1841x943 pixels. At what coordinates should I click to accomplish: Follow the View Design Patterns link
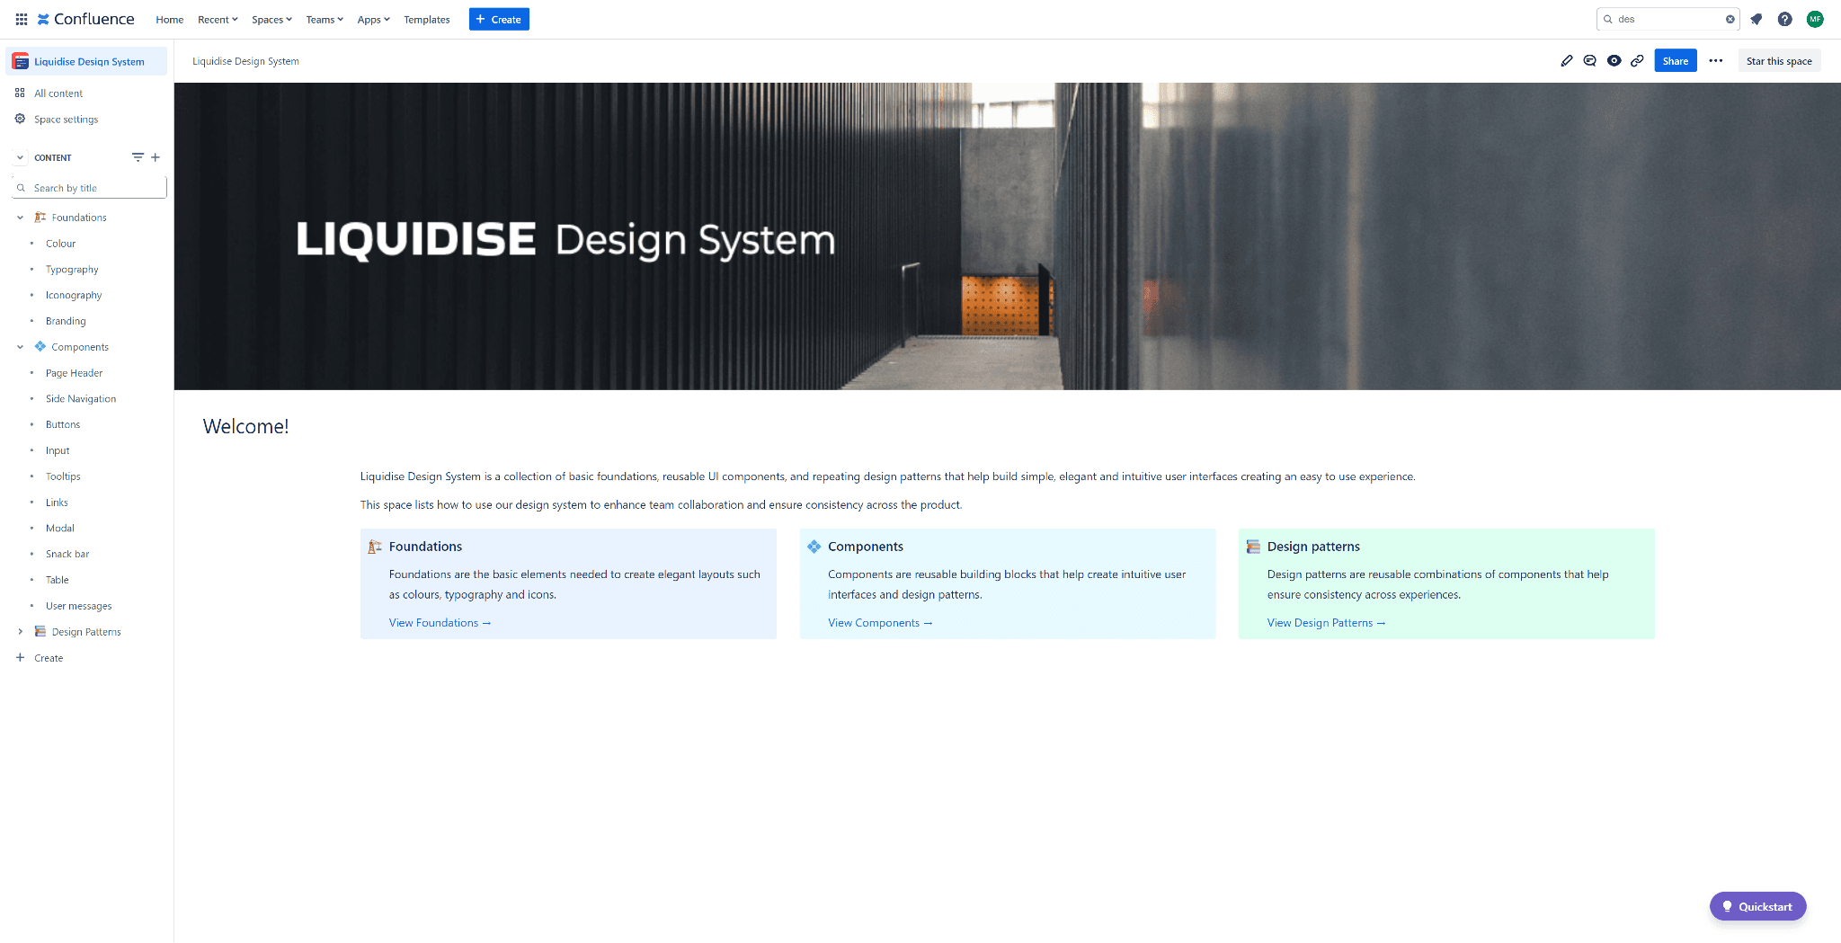click(1326, 623)
